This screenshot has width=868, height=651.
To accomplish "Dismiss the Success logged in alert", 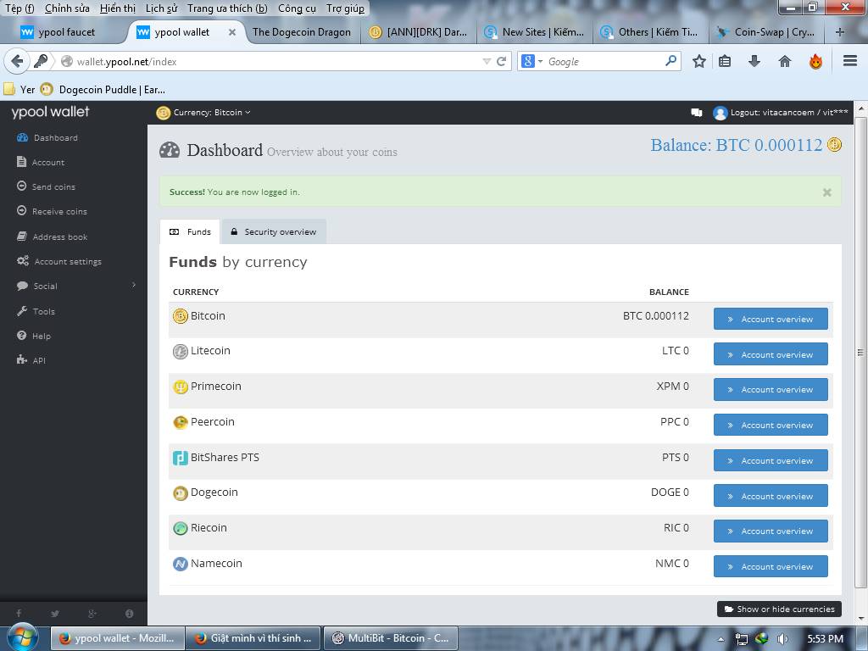I will 826,192.
